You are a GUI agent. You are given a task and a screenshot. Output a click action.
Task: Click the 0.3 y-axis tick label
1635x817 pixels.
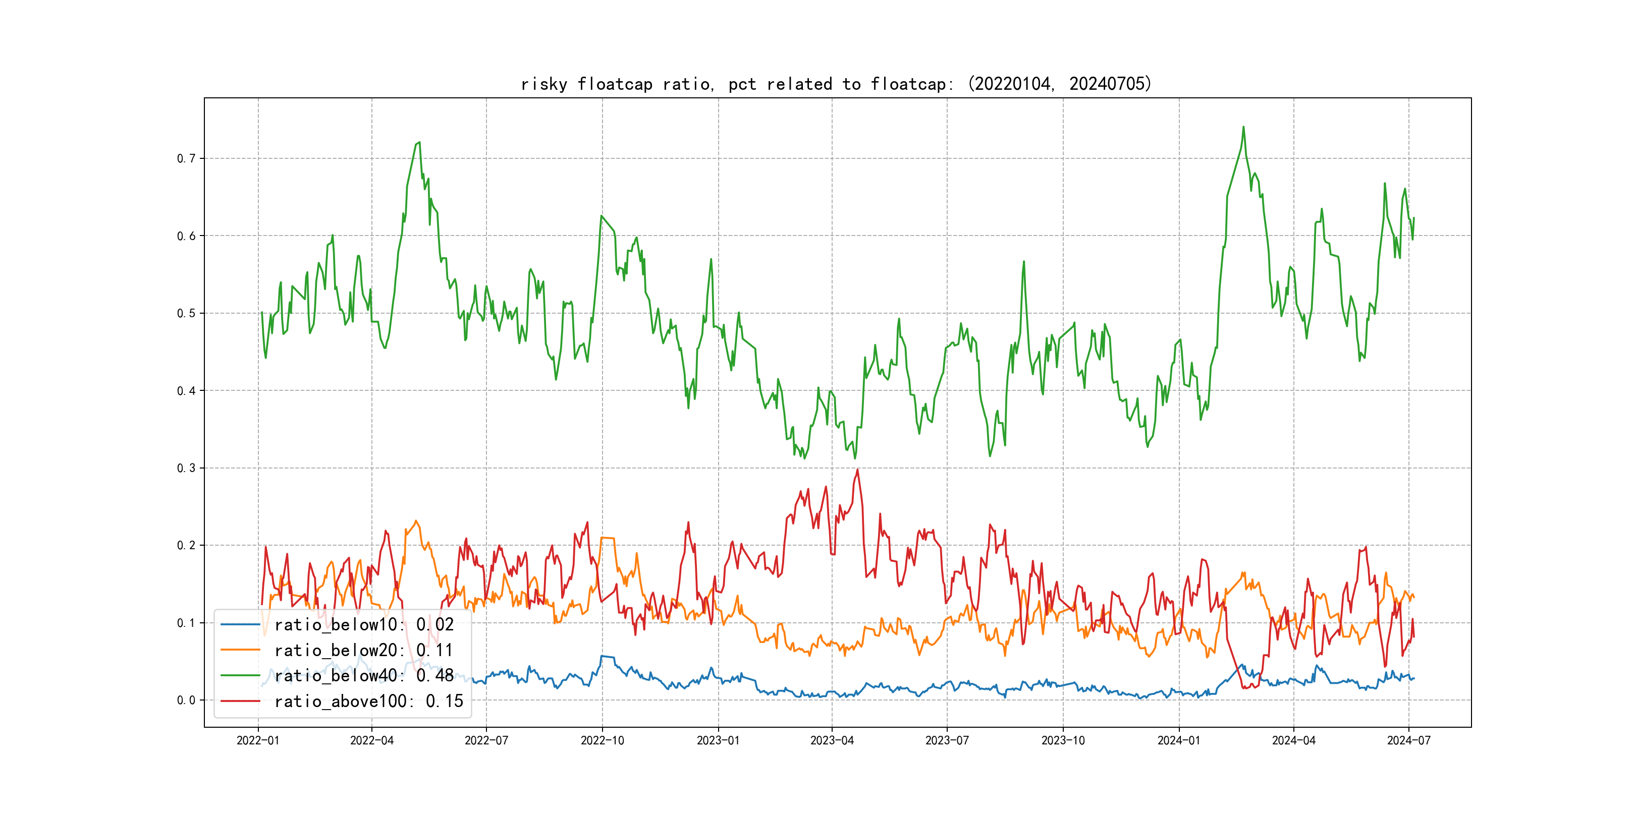[186, 468]
